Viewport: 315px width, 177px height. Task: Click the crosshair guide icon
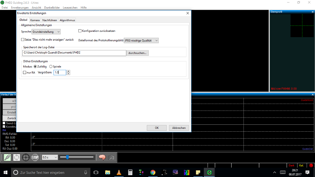click(x=26, y=157)
